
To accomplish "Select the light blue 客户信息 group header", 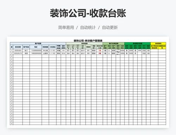I will 38,43.
